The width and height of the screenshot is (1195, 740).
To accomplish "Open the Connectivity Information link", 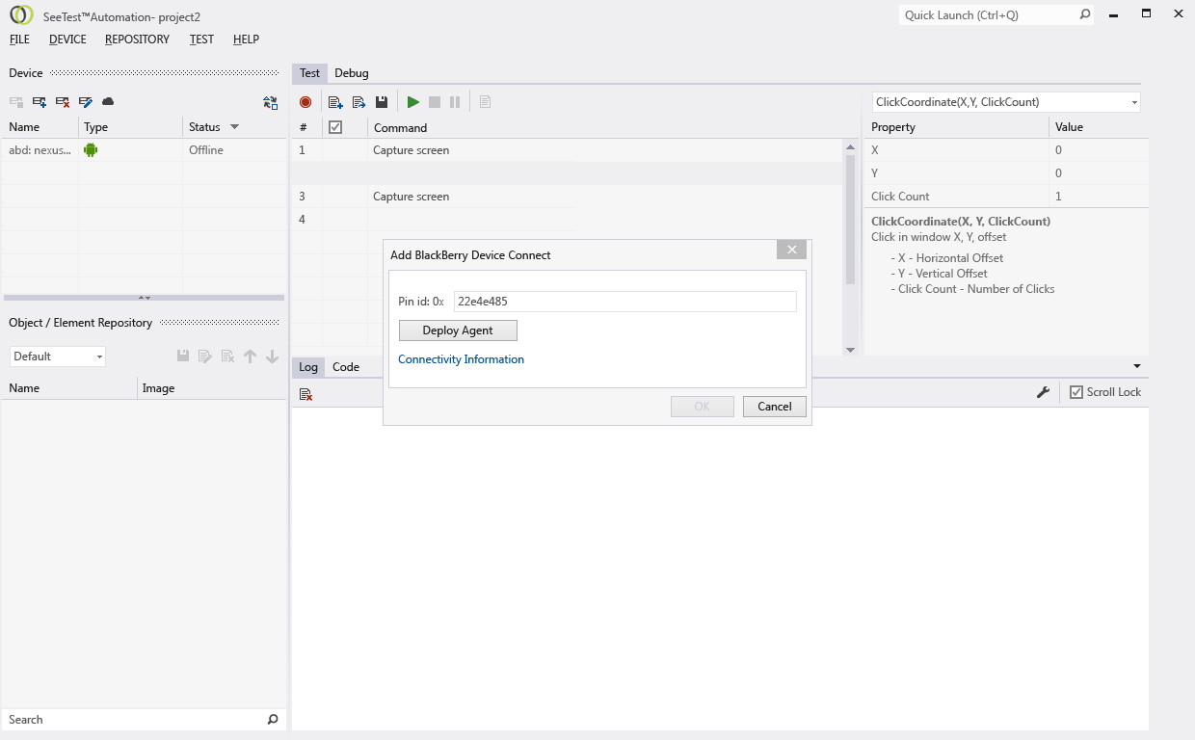I will click(461, 359).
